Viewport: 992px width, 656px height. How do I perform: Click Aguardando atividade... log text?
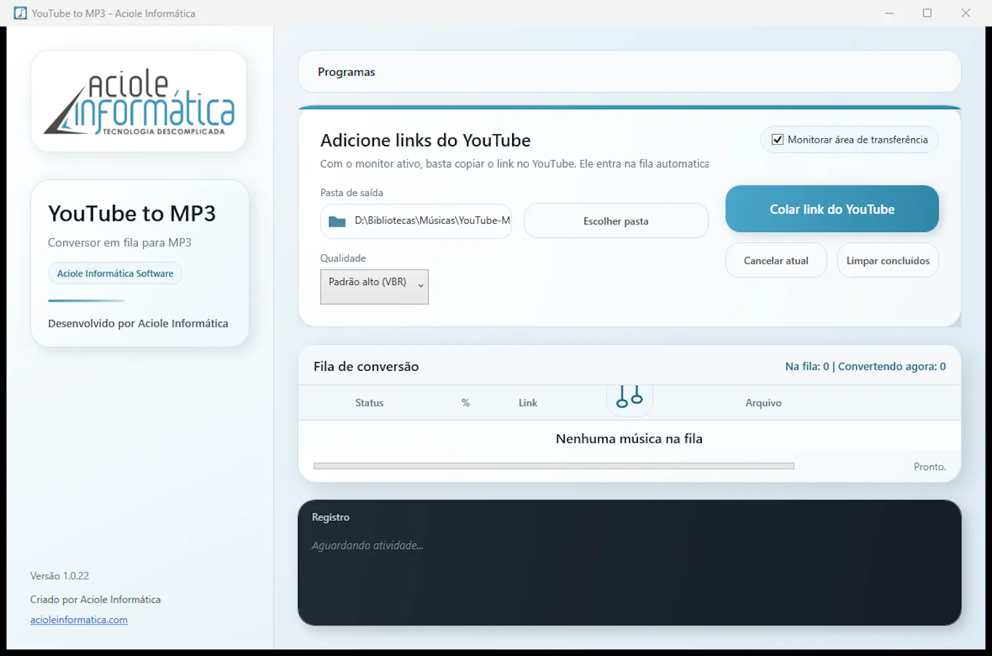[x=367, y=546]
